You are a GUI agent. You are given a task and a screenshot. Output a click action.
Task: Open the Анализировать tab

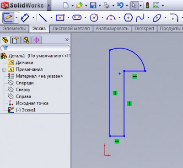[112, 29]
